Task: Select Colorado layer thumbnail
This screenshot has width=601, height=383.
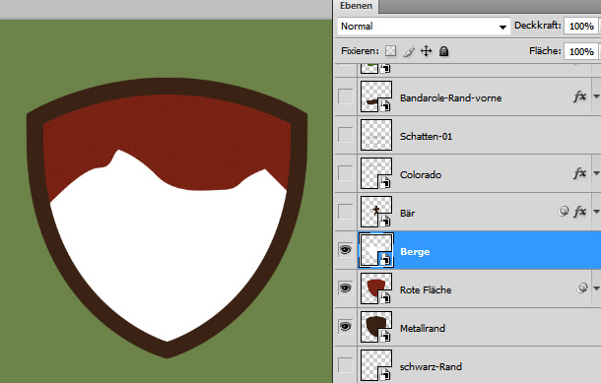Action: [x=376, y=173]
